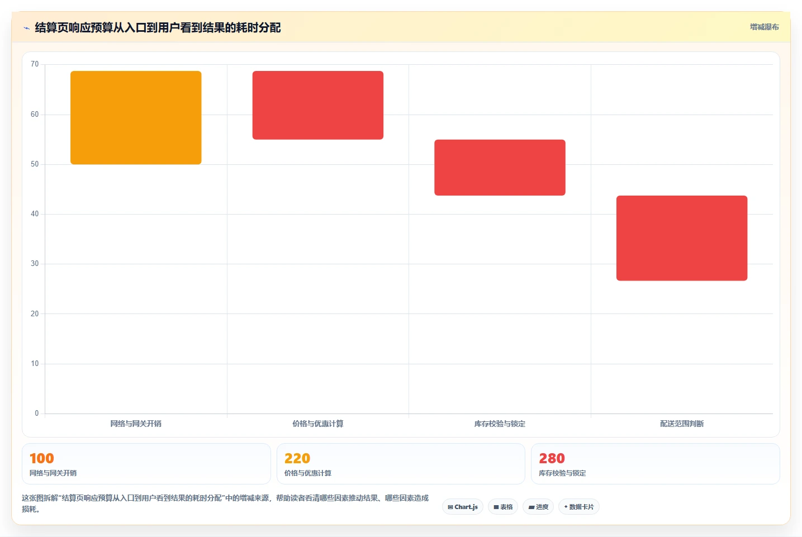Select the 进度 tag chip
Viewport: 802px width, 537px height.
coord(538,507)
